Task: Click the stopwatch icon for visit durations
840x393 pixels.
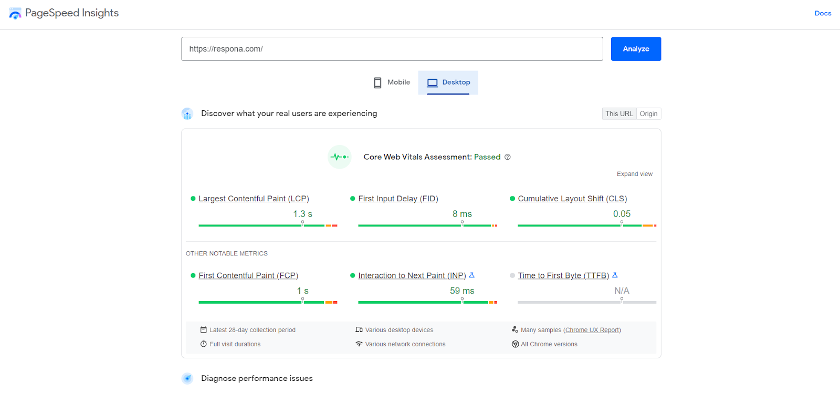Action: 204,344
